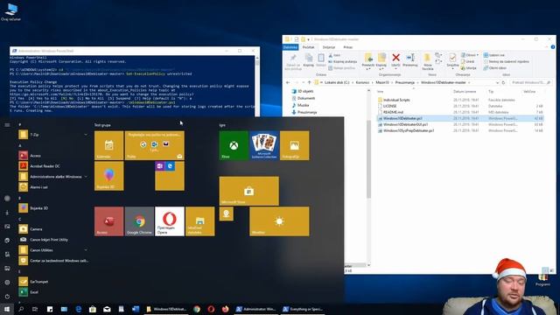Open the quick access toolbar dropdown arrow
Screen dimensions: 560x315
[x=308, y=38]
